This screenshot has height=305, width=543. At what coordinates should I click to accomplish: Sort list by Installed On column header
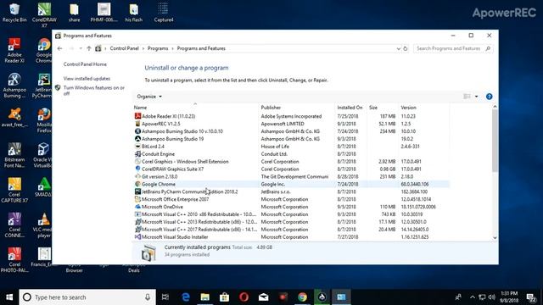[351, 108]
